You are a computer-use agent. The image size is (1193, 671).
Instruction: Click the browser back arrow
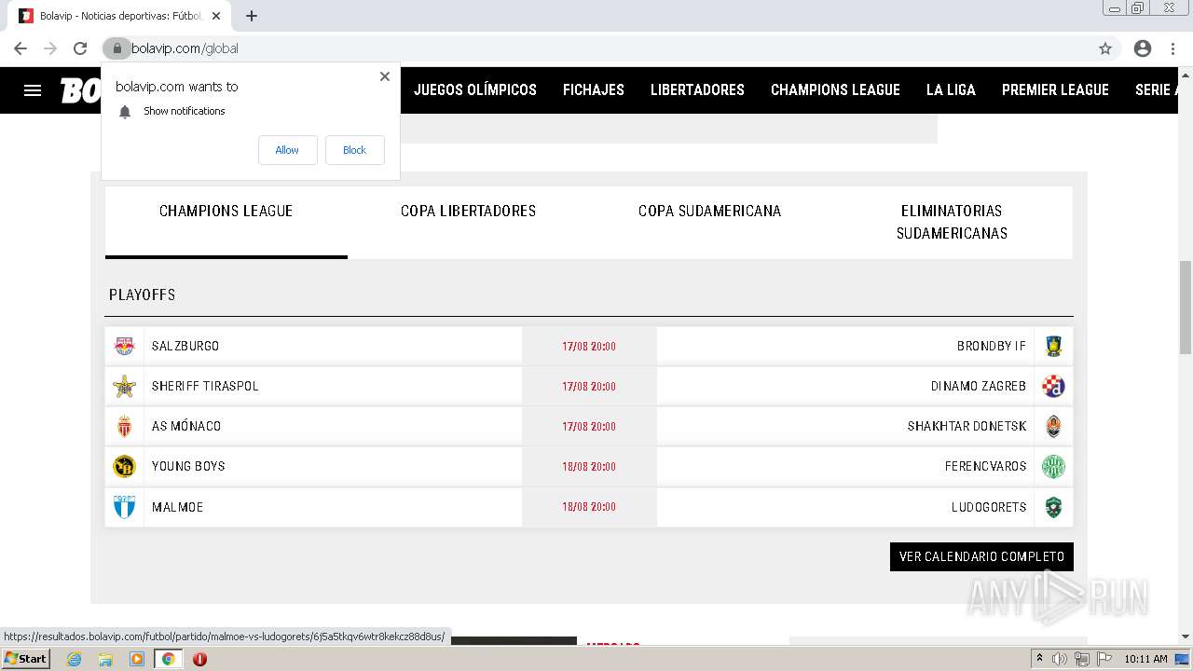(x=21, y=48)
